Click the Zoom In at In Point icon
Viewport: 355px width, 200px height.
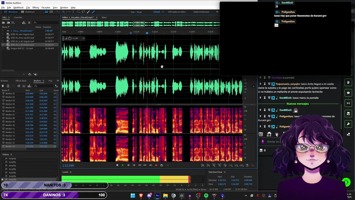(231, 165)
